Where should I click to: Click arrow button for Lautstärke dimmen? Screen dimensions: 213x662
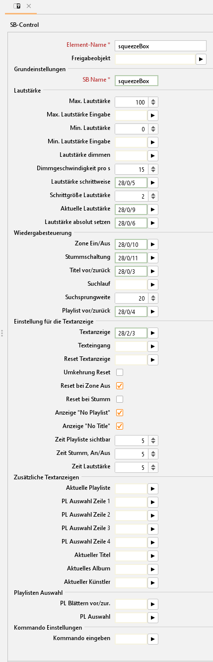pos(153,155)
